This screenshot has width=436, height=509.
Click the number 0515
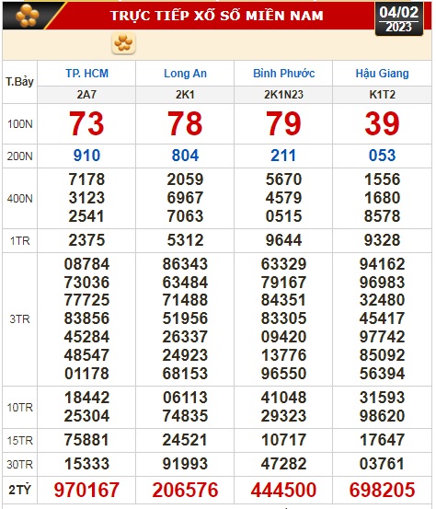284,216
